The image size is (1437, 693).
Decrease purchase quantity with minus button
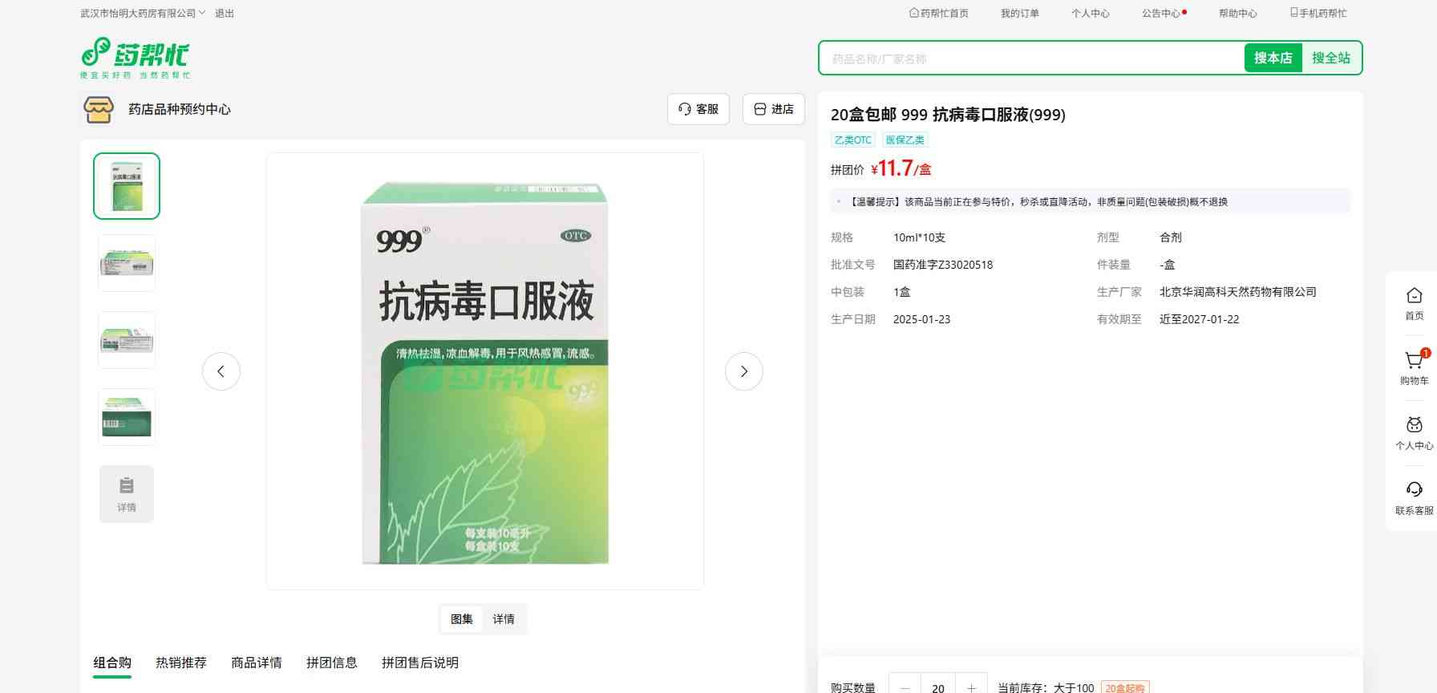pyautogui.click(x=905, y=687)
